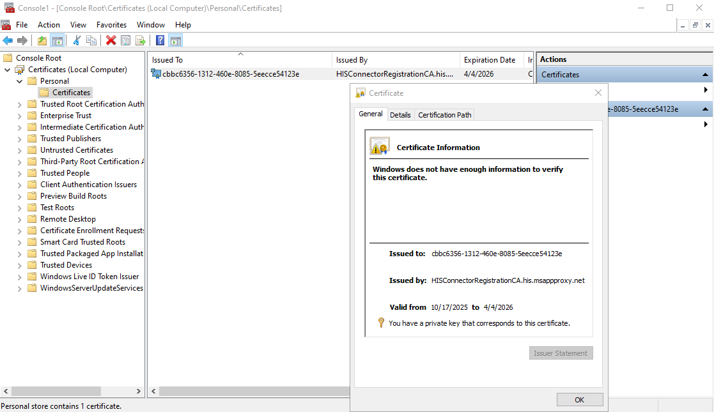Image resolution: width=714 pixels, height=412 pixels.
Task: Open the Action menu
Action: click(49, 25)
